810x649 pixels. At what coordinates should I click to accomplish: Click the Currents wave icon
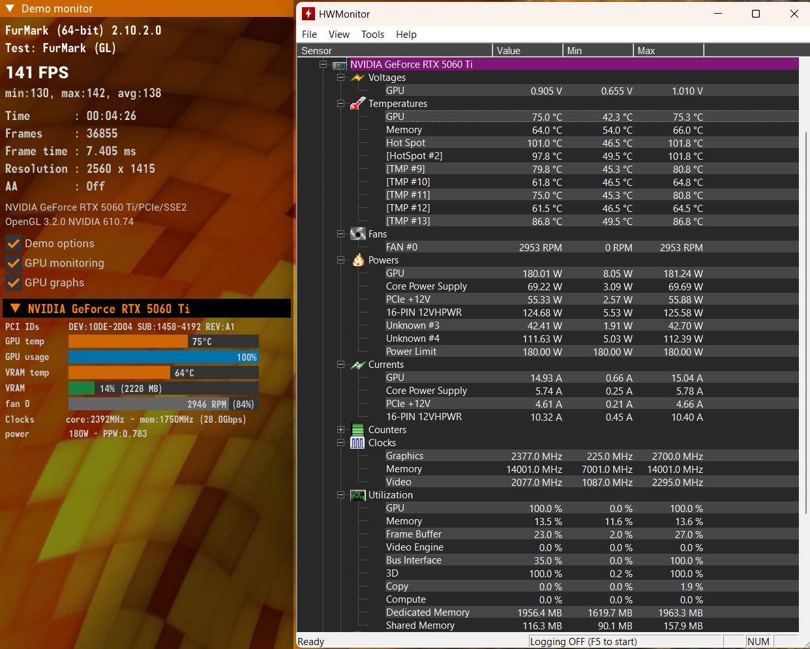click(357, 365)
